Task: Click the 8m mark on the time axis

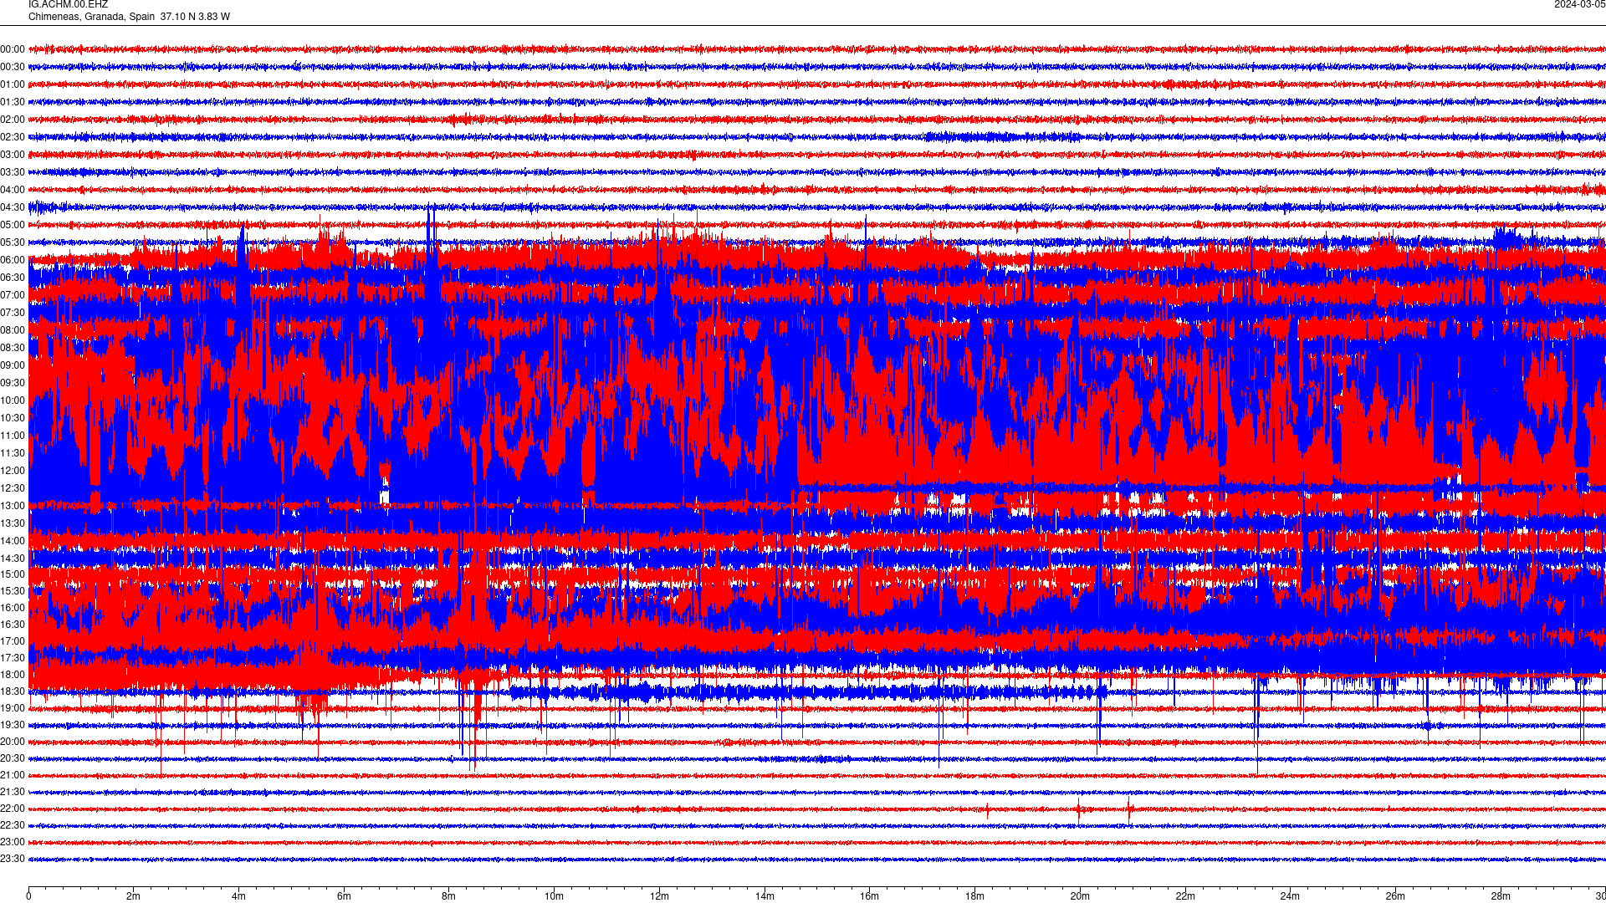Action: tap(449, 896)
